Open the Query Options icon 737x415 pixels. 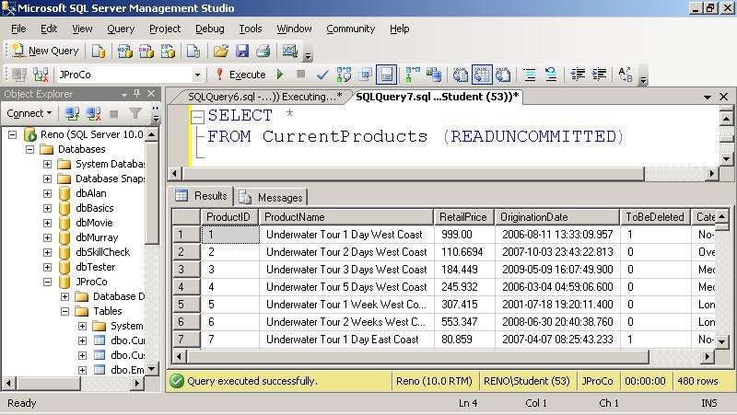point(365,75)
